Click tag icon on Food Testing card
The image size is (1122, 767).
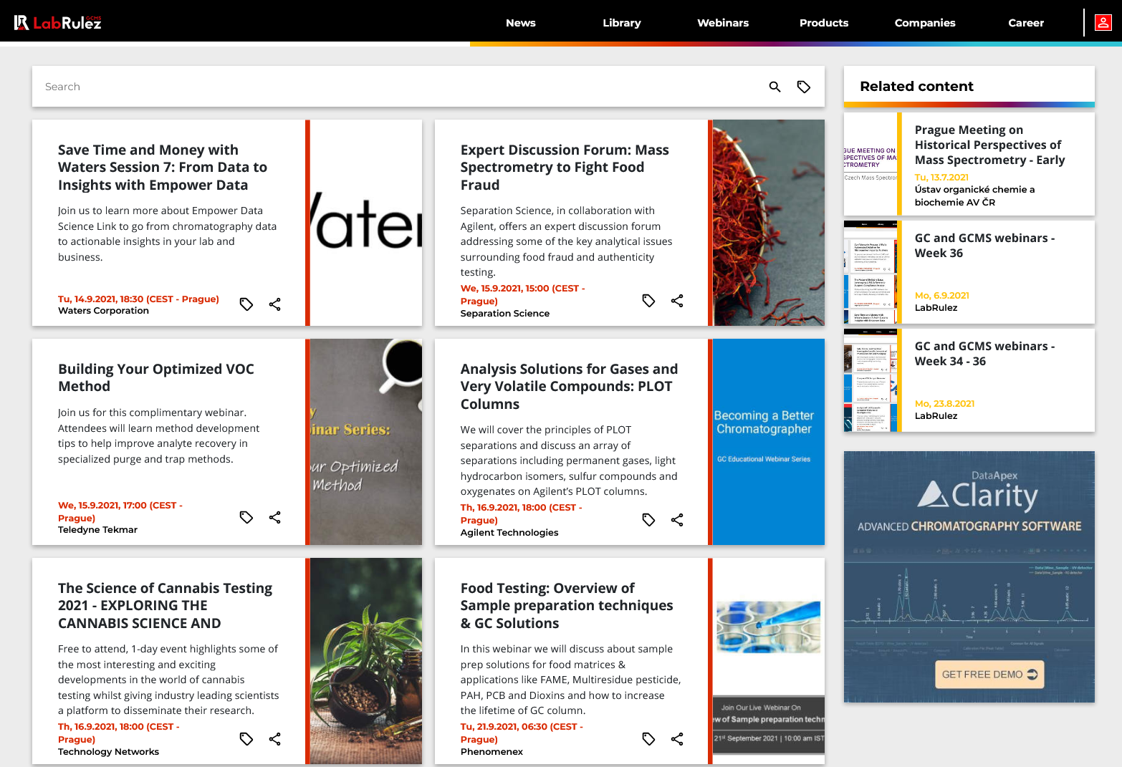pyautogui.click(x=648, y=739)
